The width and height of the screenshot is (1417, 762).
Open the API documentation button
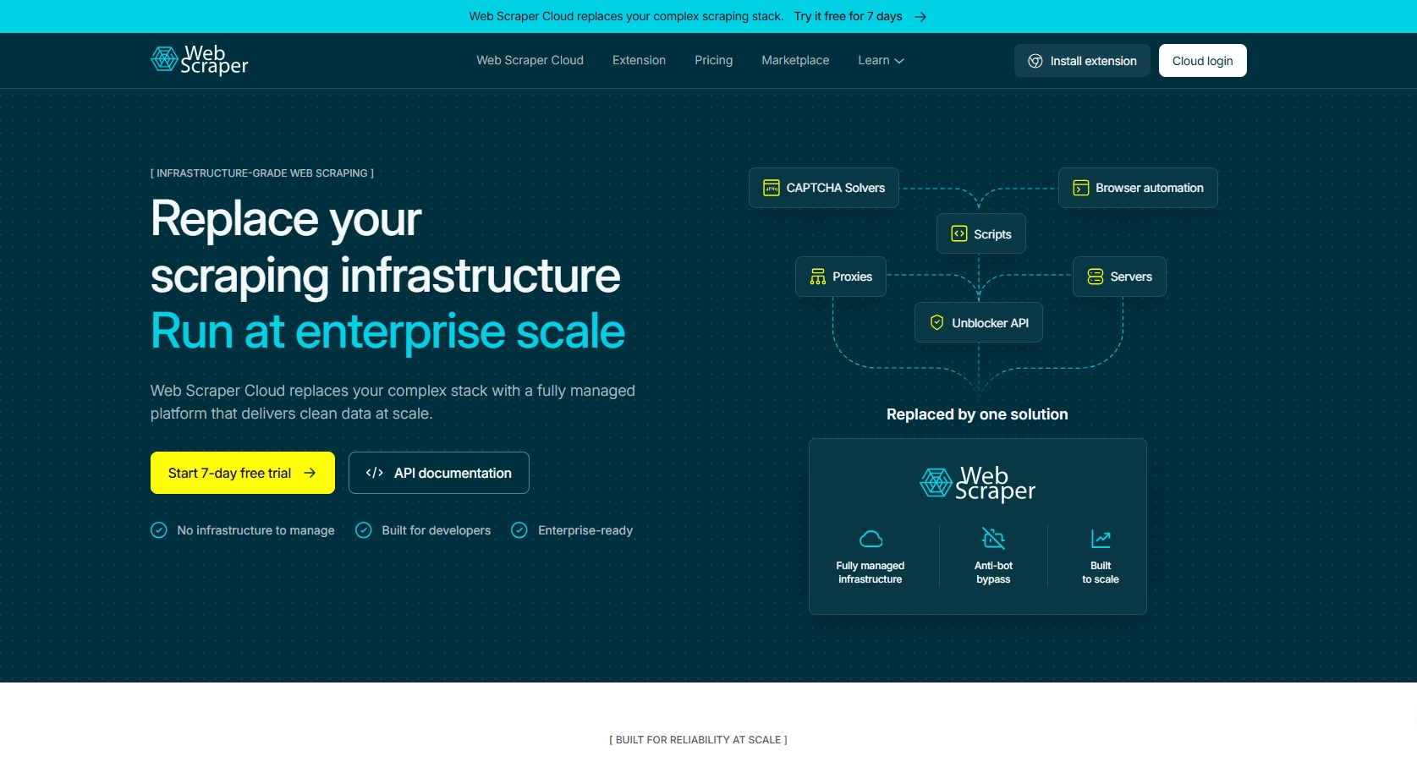click(x=439, y=473)
